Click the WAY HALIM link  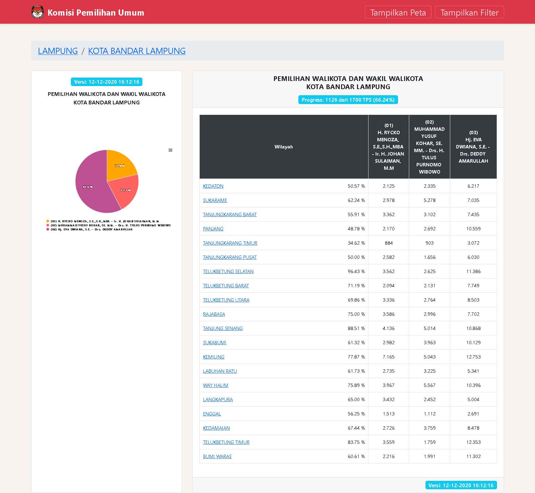pyautogui.click(x=216, y=385)
